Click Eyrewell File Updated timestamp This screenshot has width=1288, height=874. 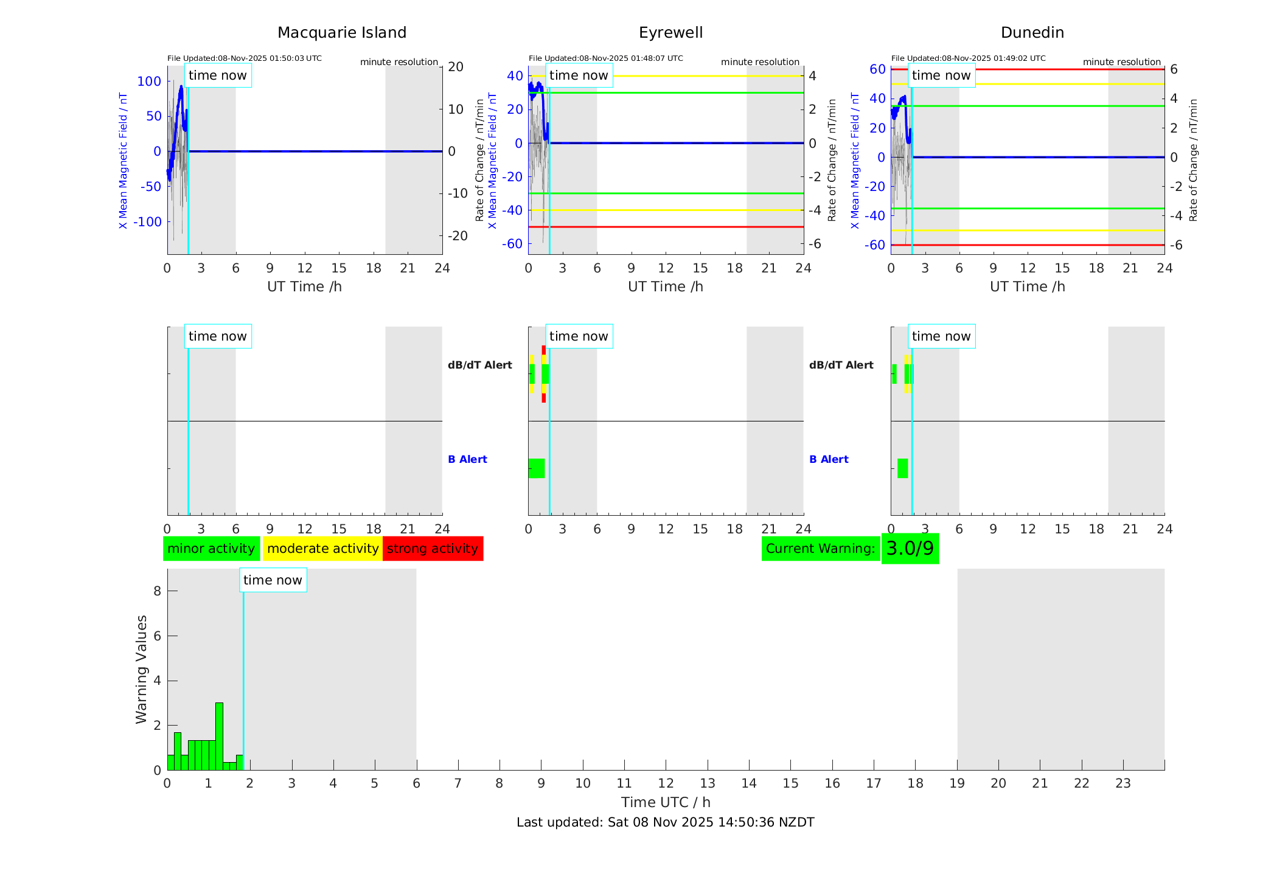605,58
